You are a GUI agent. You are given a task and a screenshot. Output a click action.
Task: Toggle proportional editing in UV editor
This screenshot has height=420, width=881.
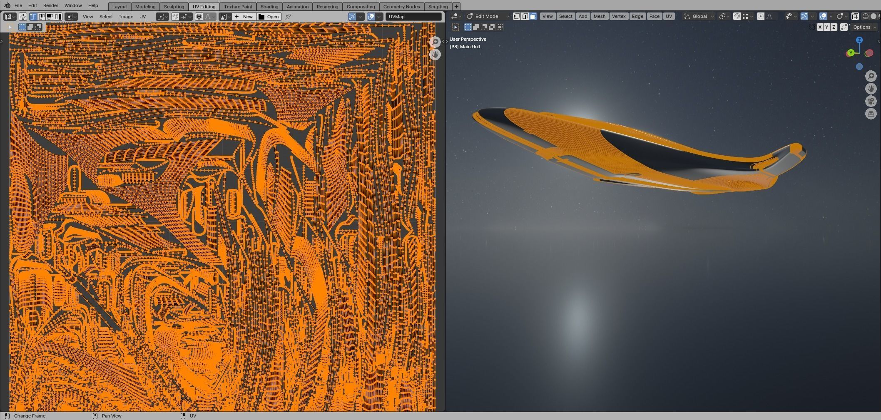click(x=199, y=17)
